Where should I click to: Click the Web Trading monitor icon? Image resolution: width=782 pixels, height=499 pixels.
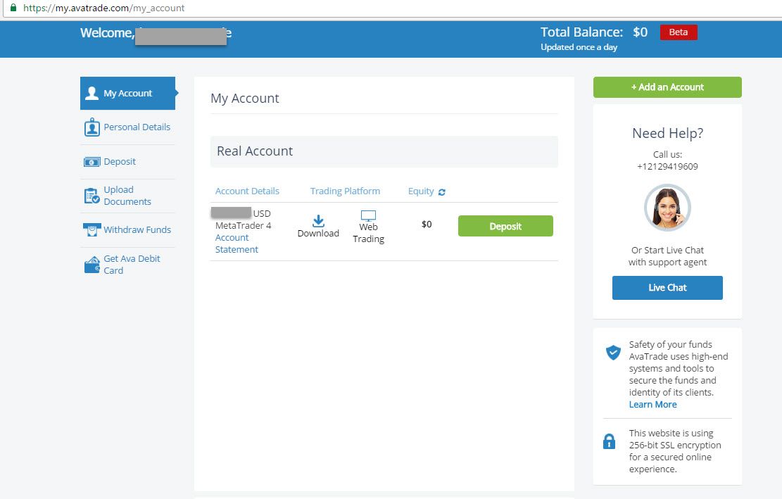[x=369, y=215]
